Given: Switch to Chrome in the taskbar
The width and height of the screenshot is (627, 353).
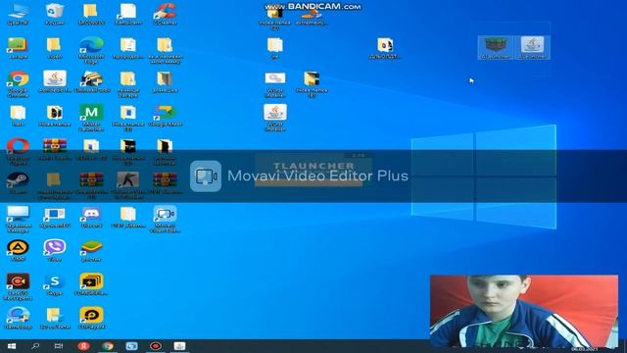Looking at the screenshot, I should click(x=108, y=346).
